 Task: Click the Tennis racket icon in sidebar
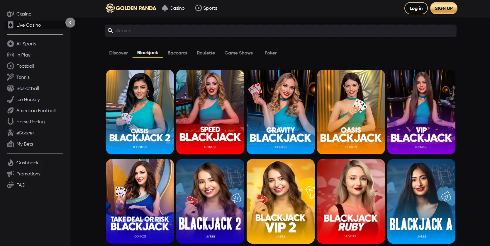click(x=11, y=77)
